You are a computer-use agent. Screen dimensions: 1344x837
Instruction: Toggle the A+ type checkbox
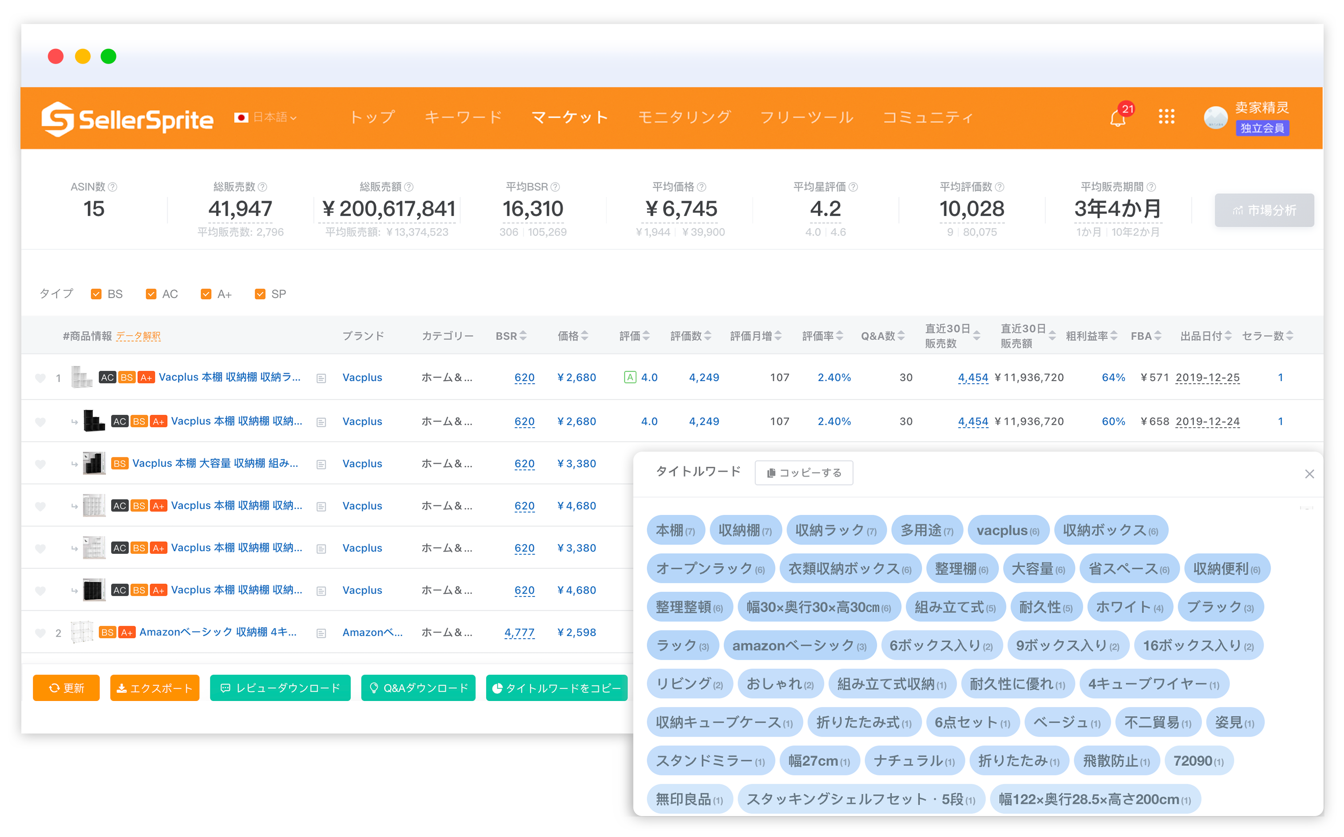[206, 294]
